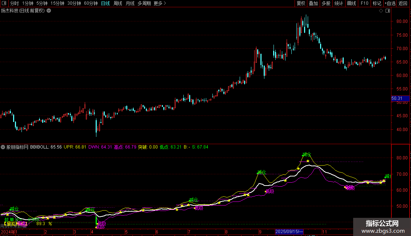The height and width of the screenshot is (236, 411).
Task: Expand dropdown next to 扬杰科技 title
Action: pyautogui.click(x=49, y=11)
